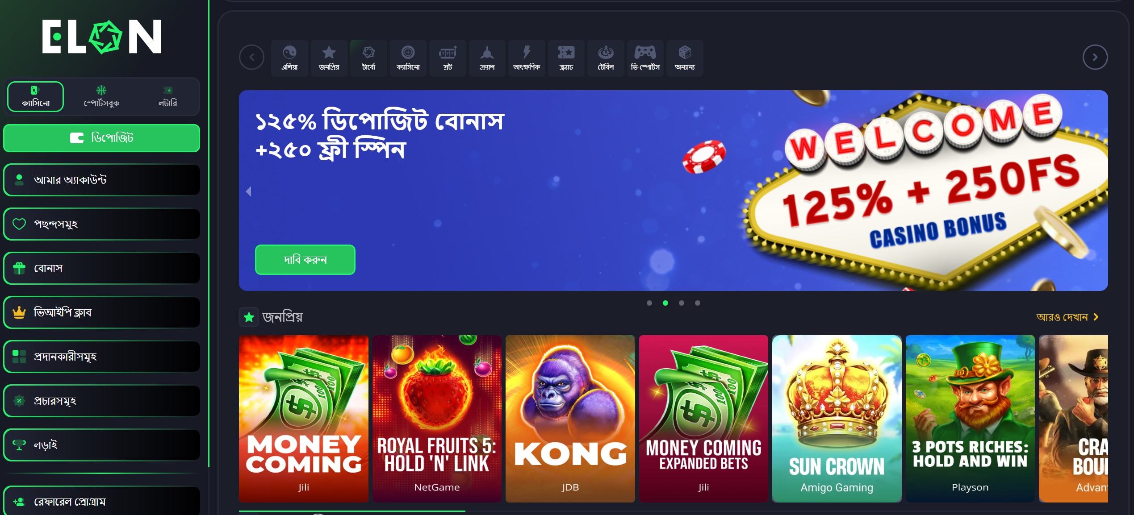
Task: Show previous categories with left arrow
Action: pos(251,57)
